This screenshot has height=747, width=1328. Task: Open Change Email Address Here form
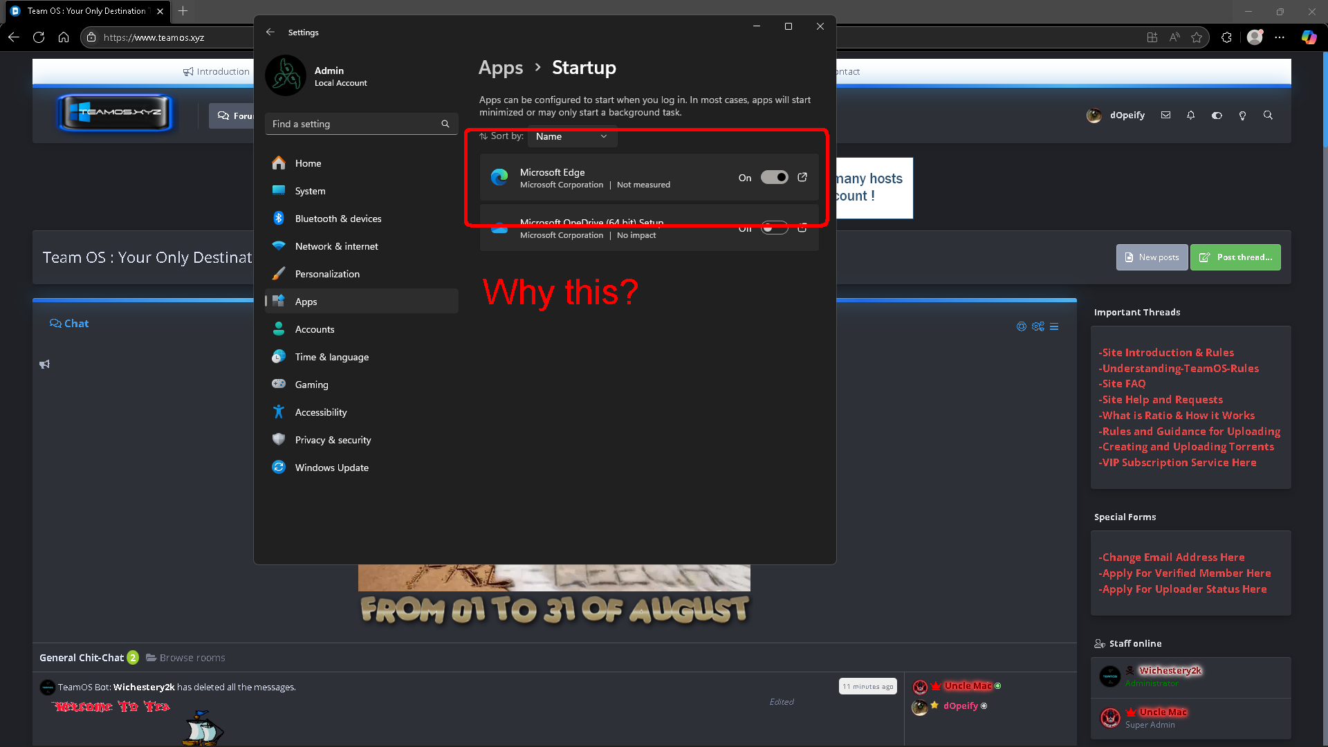pyautogui.click(x=1172, y=557)
